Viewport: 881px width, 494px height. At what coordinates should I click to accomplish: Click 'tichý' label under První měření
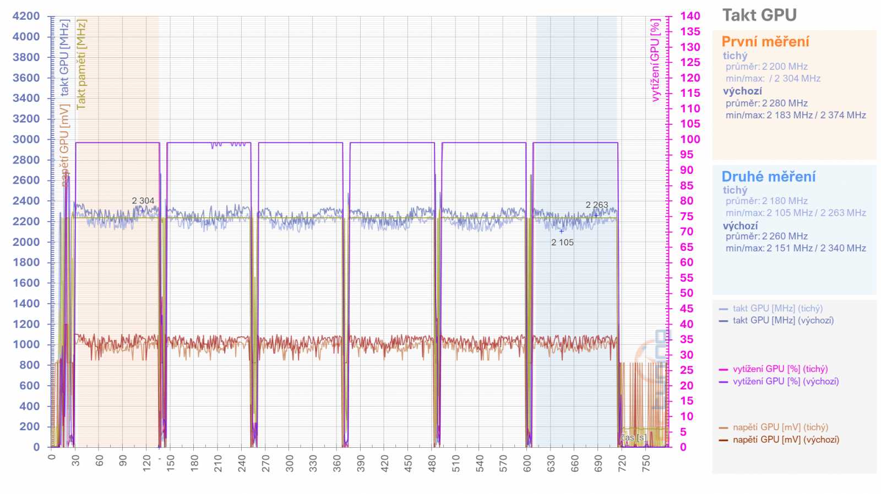[x=735, y=56]
